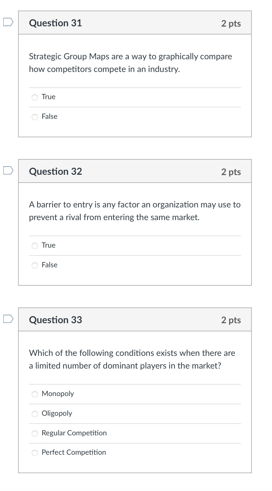
Task: Select True for the barrier to entry question
Action: 35,246
